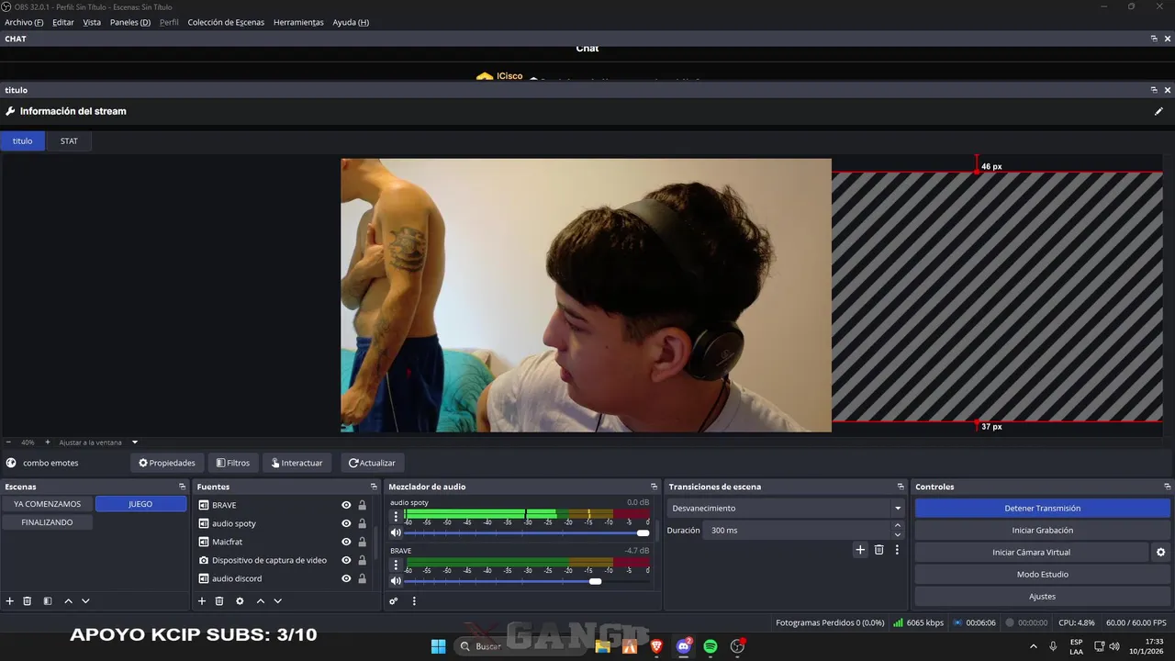Toggle lock on Maicfrat source
Screen dimensions: 1175x661
point(362,542)
